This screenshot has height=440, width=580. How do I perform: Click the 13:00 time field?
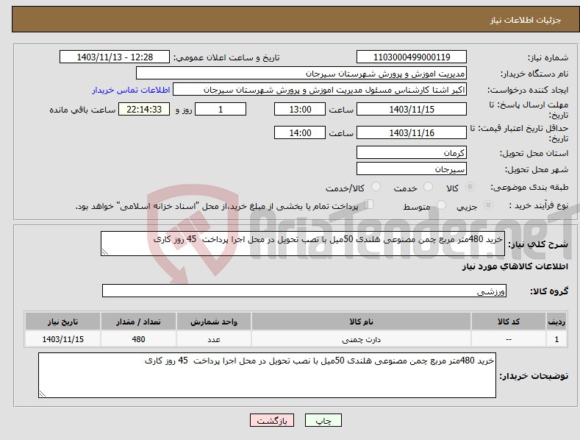[300, 109]
